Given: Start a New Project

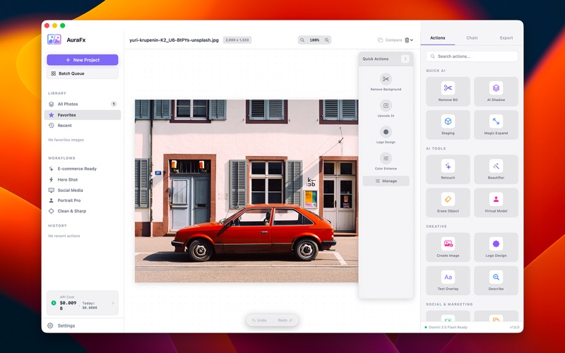Looking at the screenshot, I should pos(83,60).
